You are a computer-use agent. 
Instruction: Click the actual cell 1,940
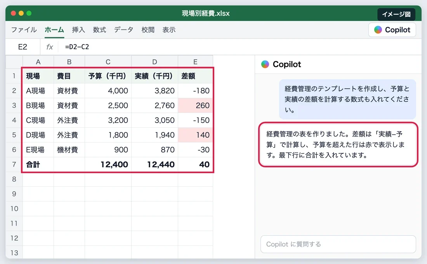pos(154,135)
